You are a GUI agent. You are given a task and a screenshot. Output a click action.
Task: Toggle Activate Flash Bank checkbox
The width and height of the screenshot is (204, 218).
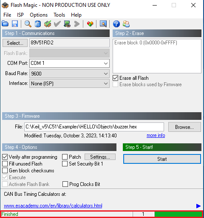point(5,184)
